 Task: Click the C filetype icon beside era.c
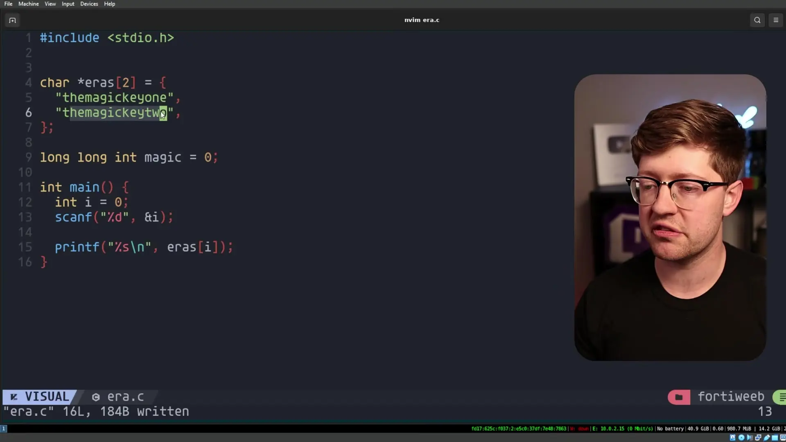(96, 397)
